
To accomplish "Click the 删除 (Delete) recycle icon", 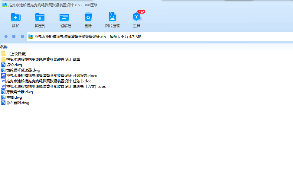I will (88, 17).
